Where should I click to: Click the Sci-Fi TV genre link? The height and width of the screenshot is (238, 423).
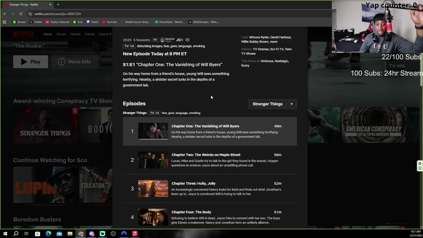pyautogui.click(x=277, y=49)
